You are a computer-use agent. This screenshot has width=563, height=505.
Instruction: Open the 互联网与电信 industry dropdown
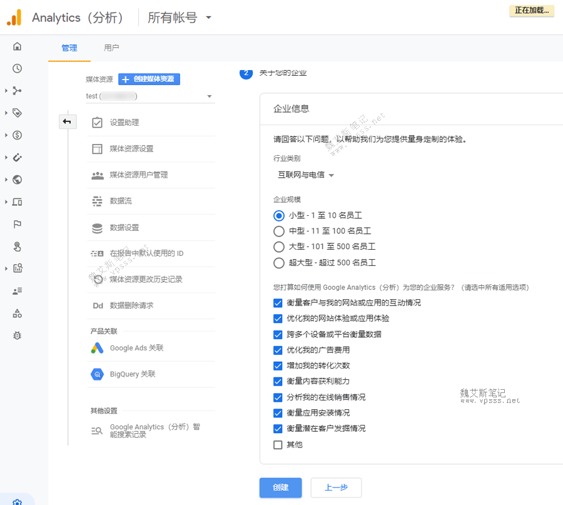306,175
